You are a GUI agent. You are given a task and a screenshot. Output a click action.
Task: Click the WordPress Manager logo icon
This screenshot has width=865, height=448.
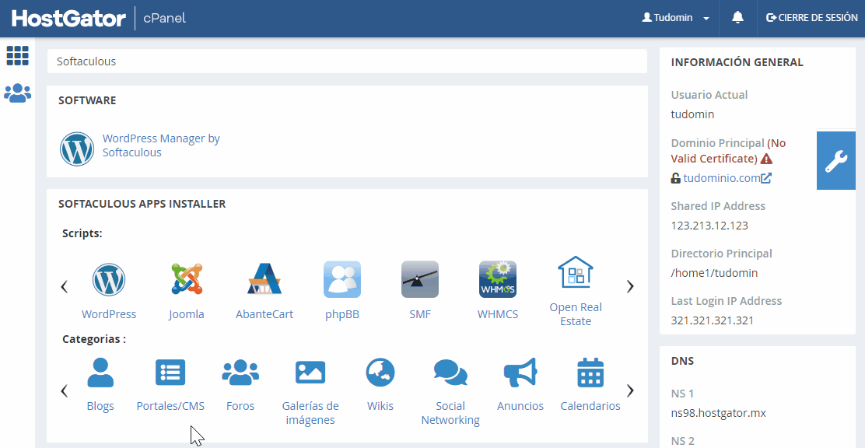pyautogui.click(x=77, y=149)
